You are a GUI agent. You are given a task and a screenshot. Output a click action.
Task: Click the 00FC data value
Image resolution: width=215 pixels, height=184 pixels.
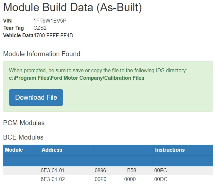click(x=160, y=171)
